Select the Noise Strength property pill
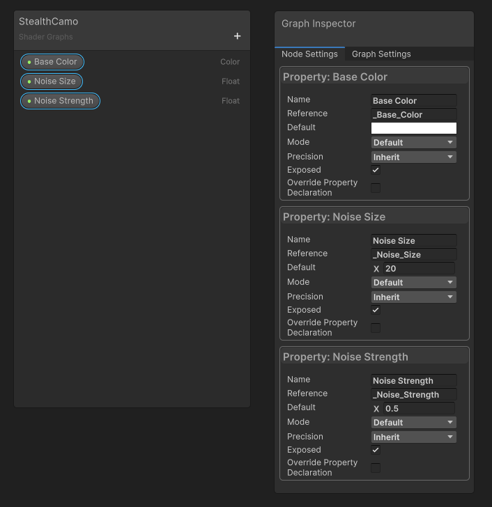This screenshot has height=507, width=492. pos(60,101)
